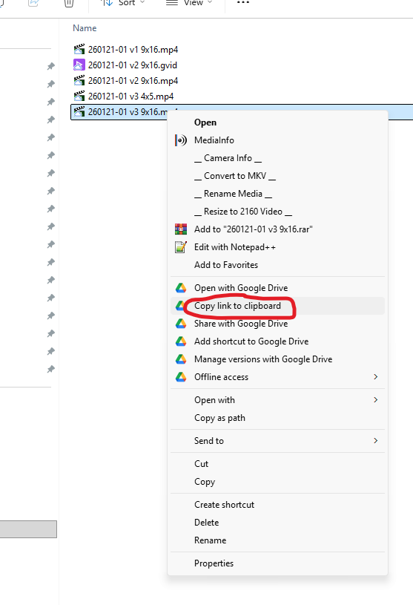The image size is (413, 605).
Task: Click Google Drive icon beside Add shortcut entry
Action: point(181,341)
